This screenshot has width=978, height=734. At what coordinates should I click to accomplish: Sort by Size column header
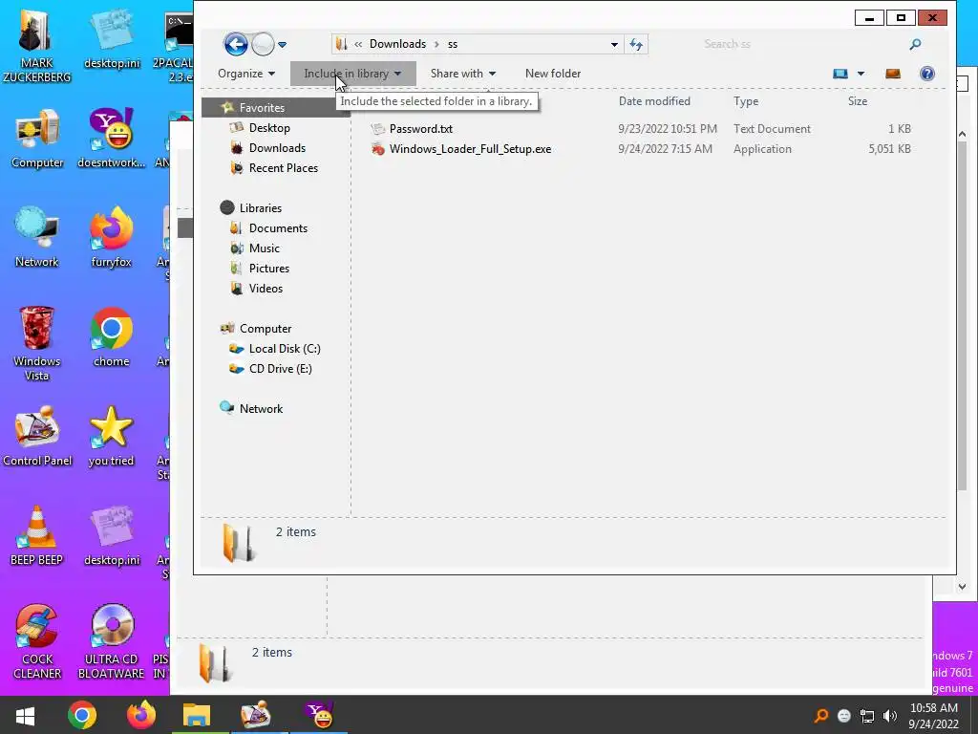pos(858,101)
